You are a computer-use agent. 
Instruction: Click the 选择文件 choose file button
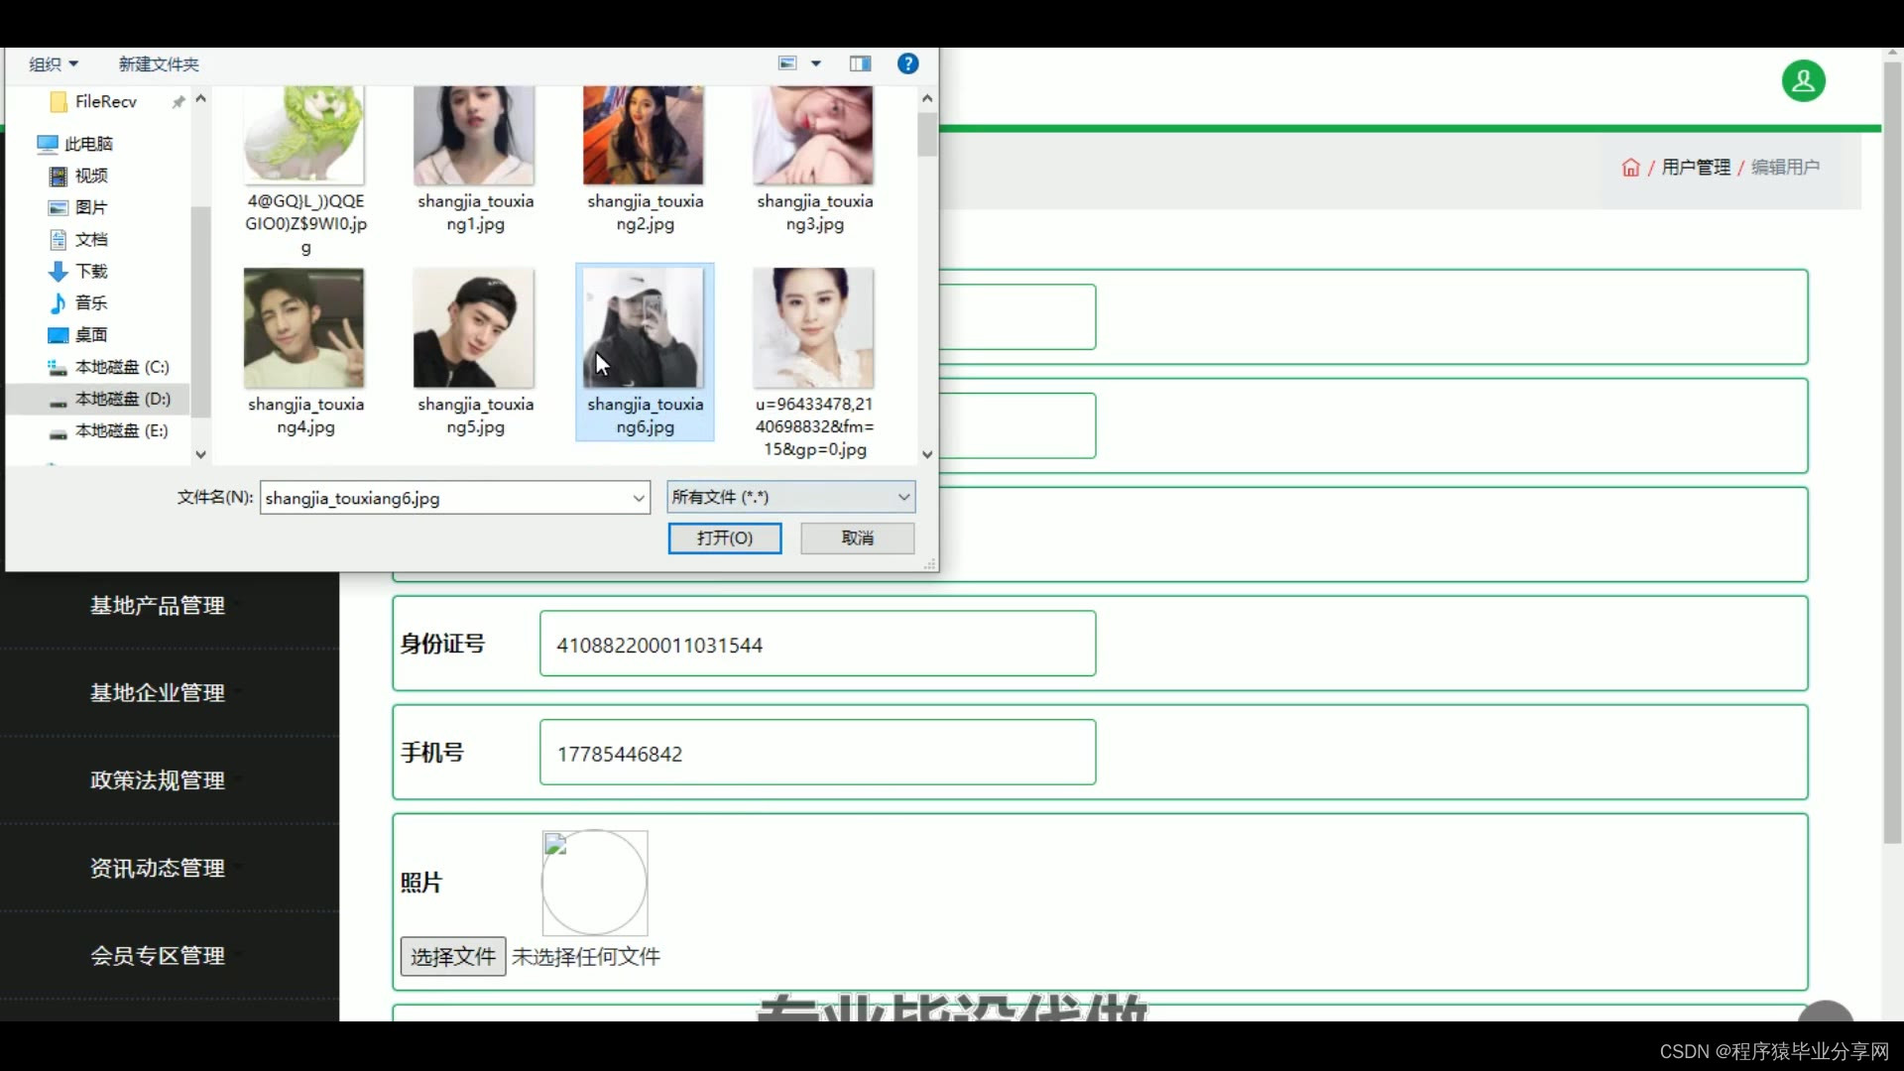tap(453, 956)
